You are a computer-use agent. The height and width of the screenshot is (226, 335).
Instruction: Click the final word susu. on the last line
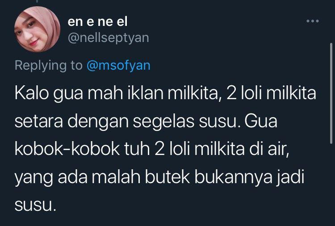click(35, 205)
